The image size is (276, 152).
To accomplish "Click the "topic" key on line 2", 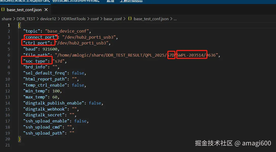I will [32, 31].
